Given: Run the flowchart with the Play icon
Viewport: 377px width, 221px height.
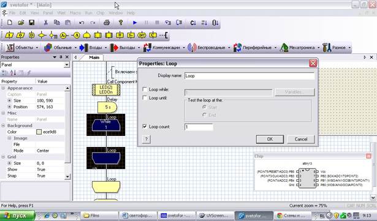Looking at the screenshot, I should pyautogui.click(x=135, y=23).
